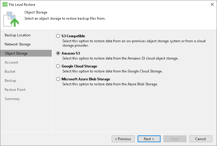
Task: Go to the Backup Location step
Action: (x=18, y=35)
